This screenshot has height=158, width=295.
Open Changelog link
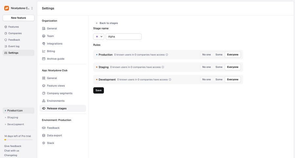click(10, 155)
